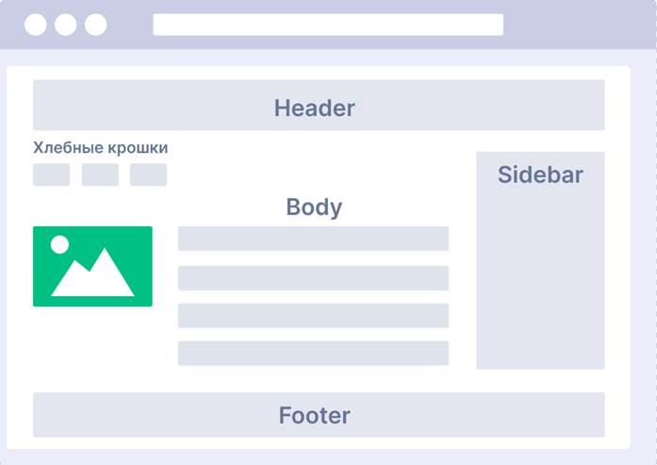Select the third breadcrumb item
The image size is (657, 465).
[x=148, y=174]
